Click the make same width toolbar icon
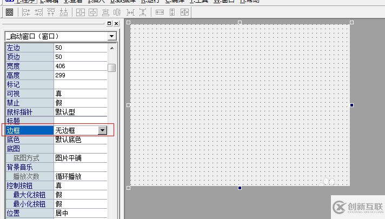 coord(160,12)
